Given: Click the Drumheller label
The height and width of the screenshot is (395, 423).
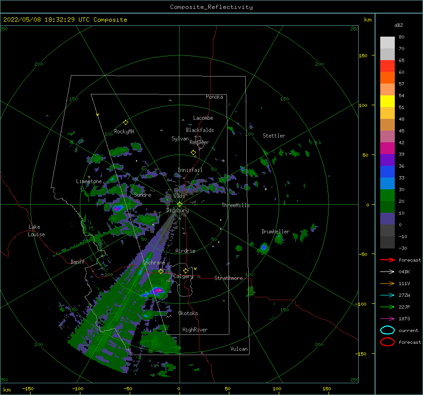Looking at the screenshot, I should click(275, 232).
